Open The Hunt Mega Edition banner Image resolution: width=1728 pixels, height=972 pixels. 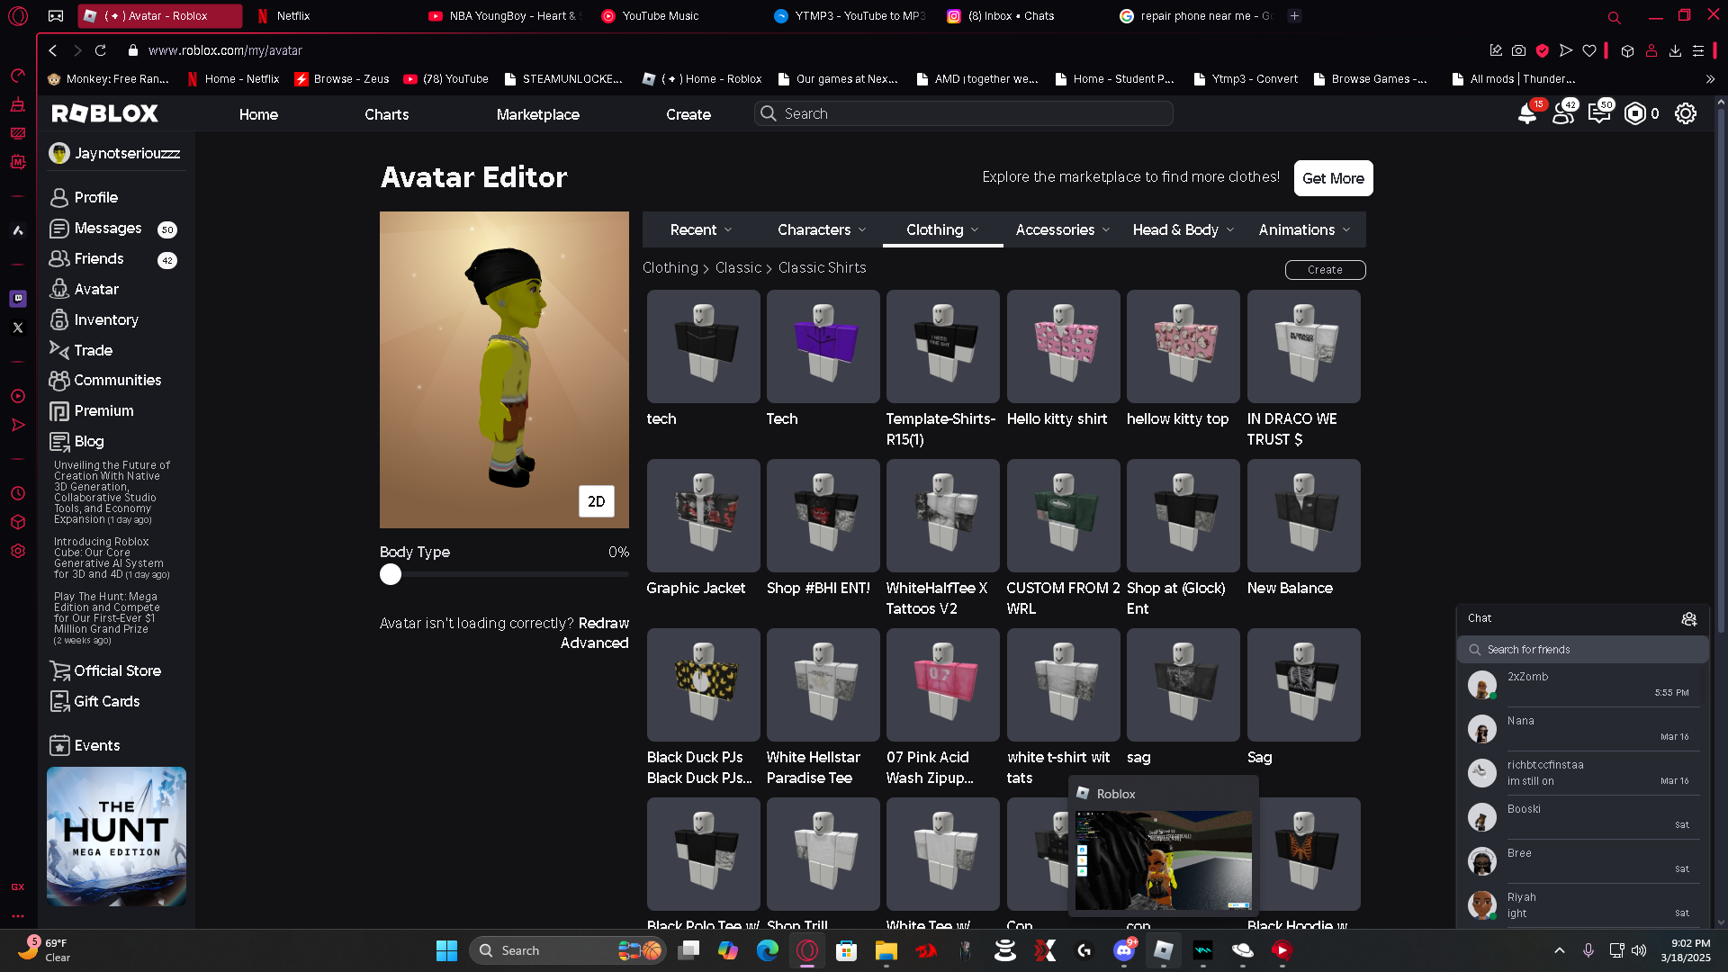[116, 836]
